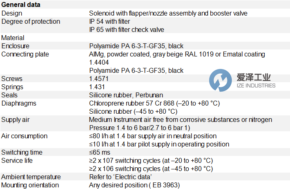Click the 爱泽工业 watermark text
This screenshot has width=290, height=189.
pyautogui.click(x=254, y=78)
